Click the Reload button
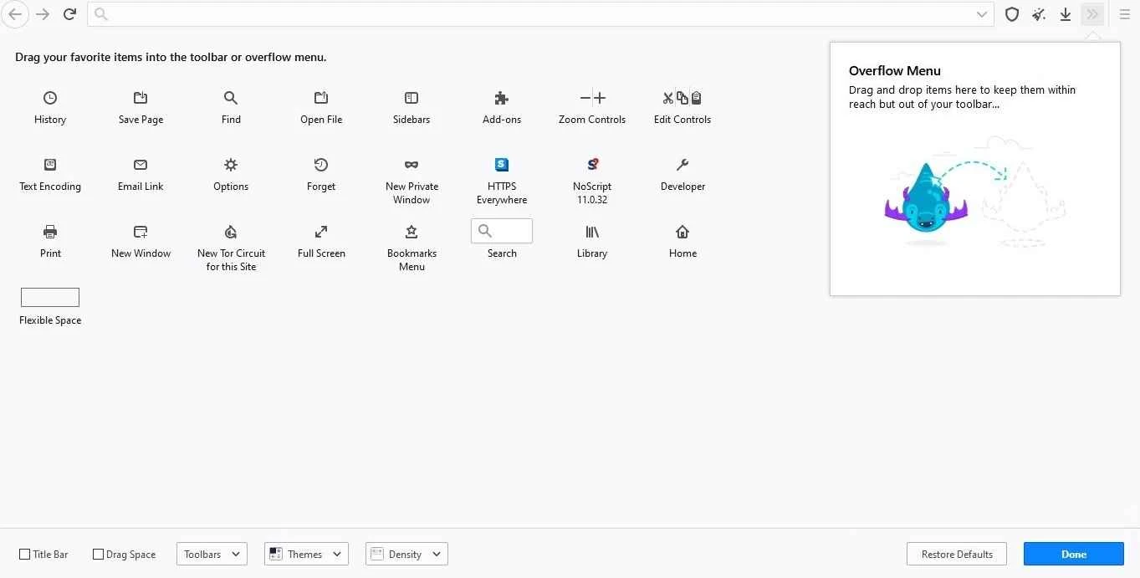1140x578 pixels. (70, 14)
